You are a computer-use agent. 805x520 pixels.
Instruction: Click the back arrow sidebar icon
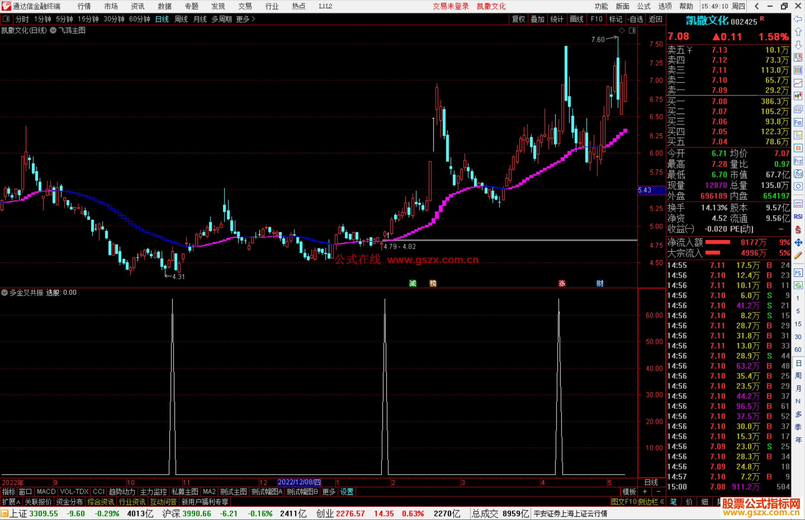798,19
